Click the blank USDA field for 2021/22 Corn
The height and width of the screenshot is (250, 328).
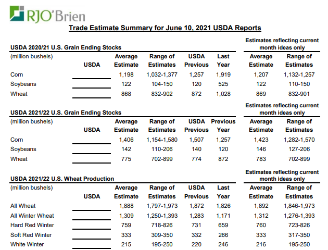click(92, 140)
